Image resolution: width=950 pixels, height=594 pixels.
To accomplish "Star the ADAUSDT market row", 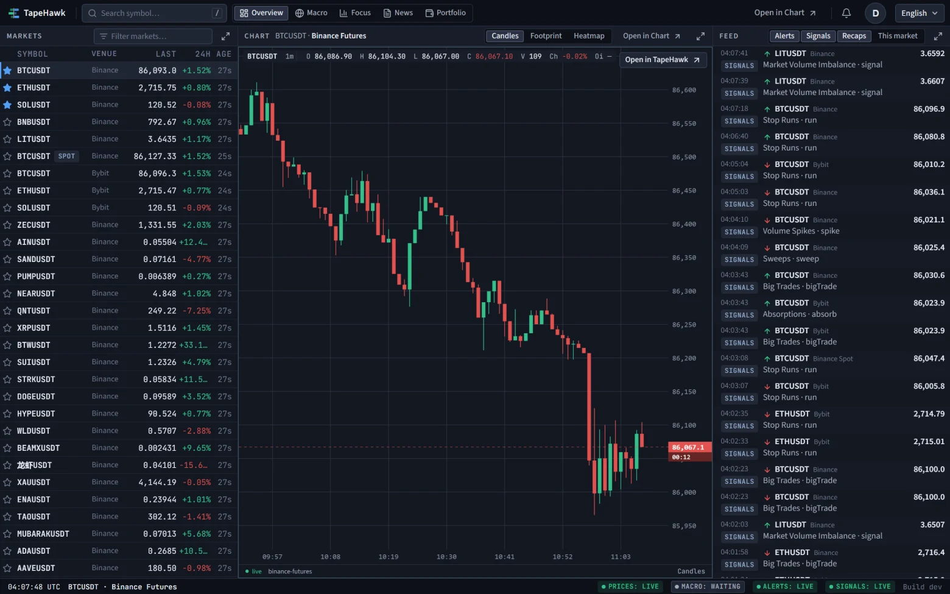I will pyautogui.click(x=7, y=551).
